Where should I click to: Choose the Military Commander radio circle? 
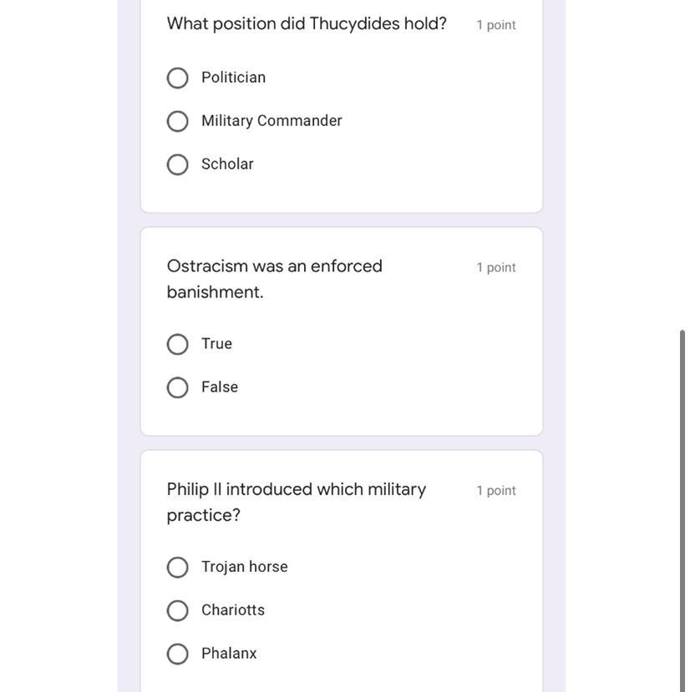[177, 122]
